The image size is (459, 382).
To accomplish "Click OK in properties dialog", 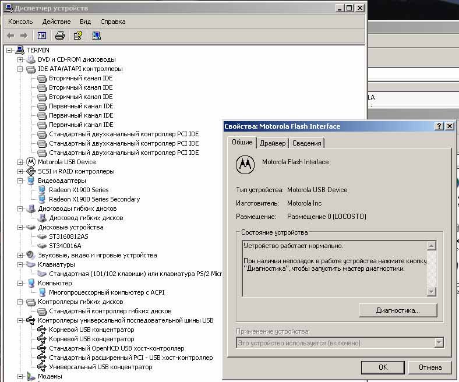I will (383, 367).
